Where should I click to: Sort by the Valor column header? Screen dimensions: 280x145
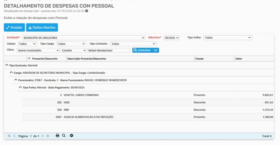(x=238, y=59)
